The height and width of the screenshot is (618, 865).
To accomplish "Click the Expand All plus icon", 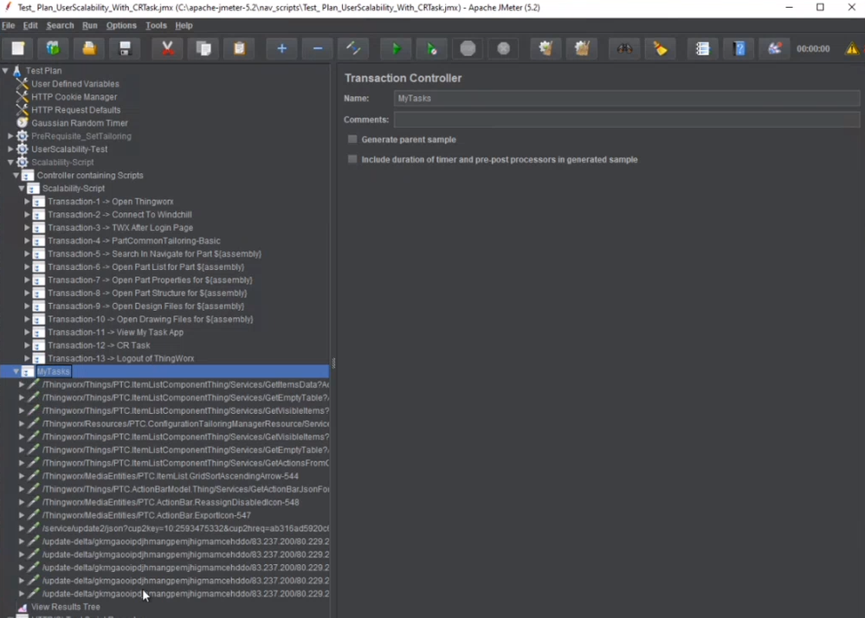I will [x=282, y=48].
